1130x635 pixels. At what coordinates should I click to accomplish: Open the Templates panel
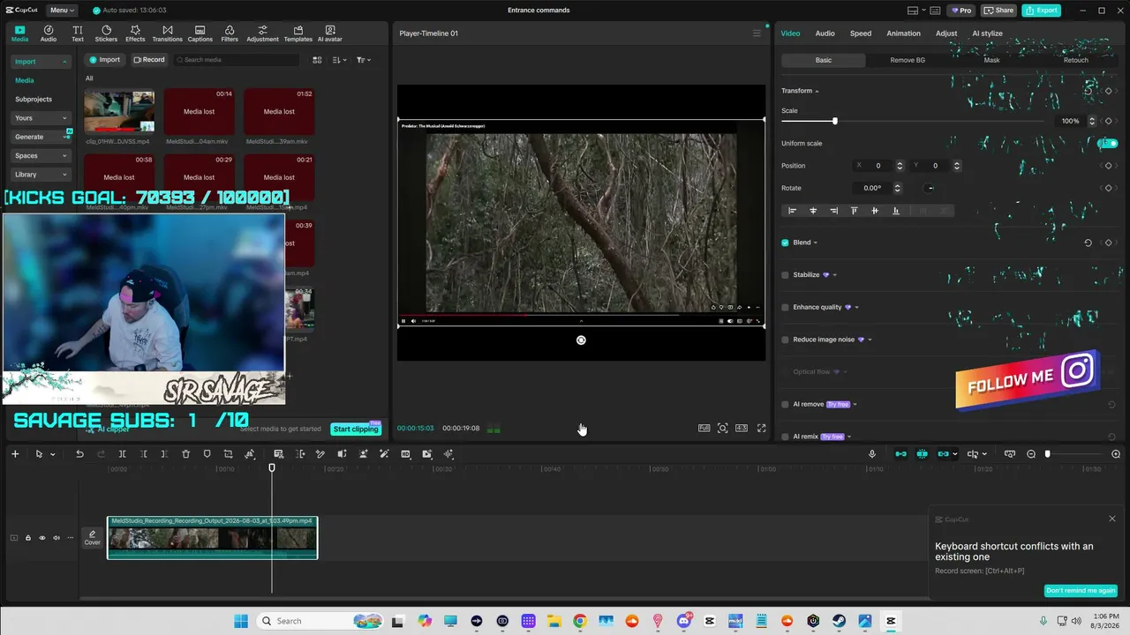[298, 34]
